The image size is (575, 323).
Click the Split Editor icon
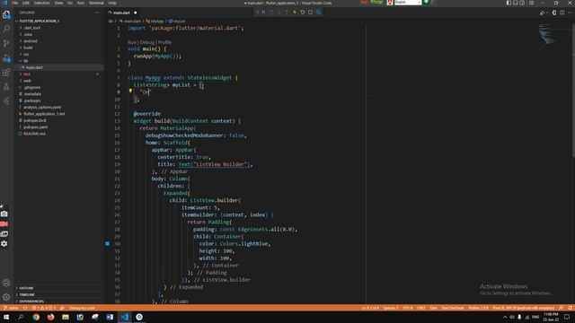(x=562, y=13)
